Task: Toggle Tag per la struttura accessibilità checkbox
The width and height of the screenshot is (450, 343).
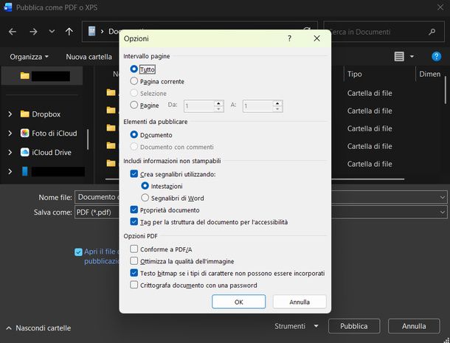Action: (x=134, y=222)
